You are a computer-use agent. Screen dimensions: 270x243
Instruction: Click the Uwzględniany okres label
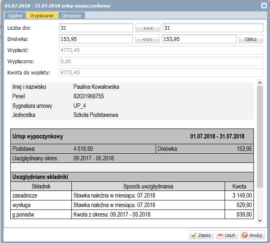[35, 158]
